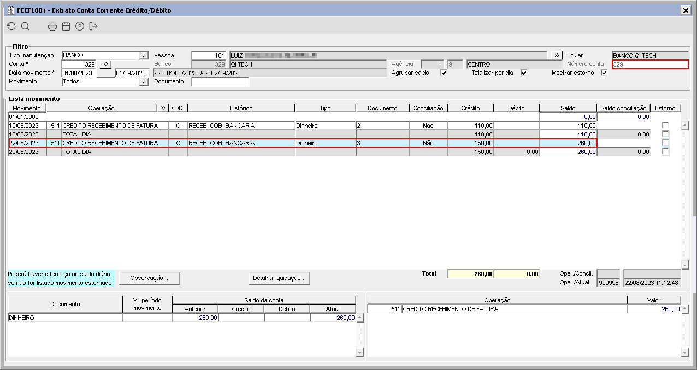Click the Anterior column header under Saldo da conta
Screen dimensions: 697x370
(195, 309)
